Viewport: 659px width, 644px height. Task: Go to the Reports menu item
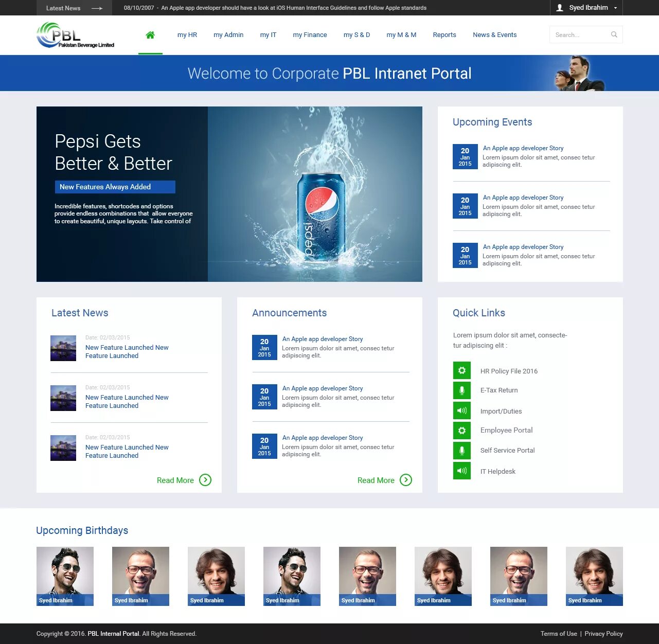444,35
